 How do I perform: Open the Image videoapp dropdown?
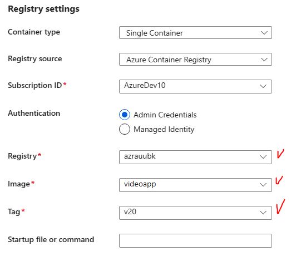click(x=195, y=185)
